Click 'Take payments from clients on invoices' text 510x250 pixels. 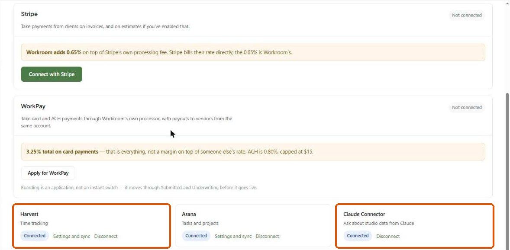[x=105, y=27]
